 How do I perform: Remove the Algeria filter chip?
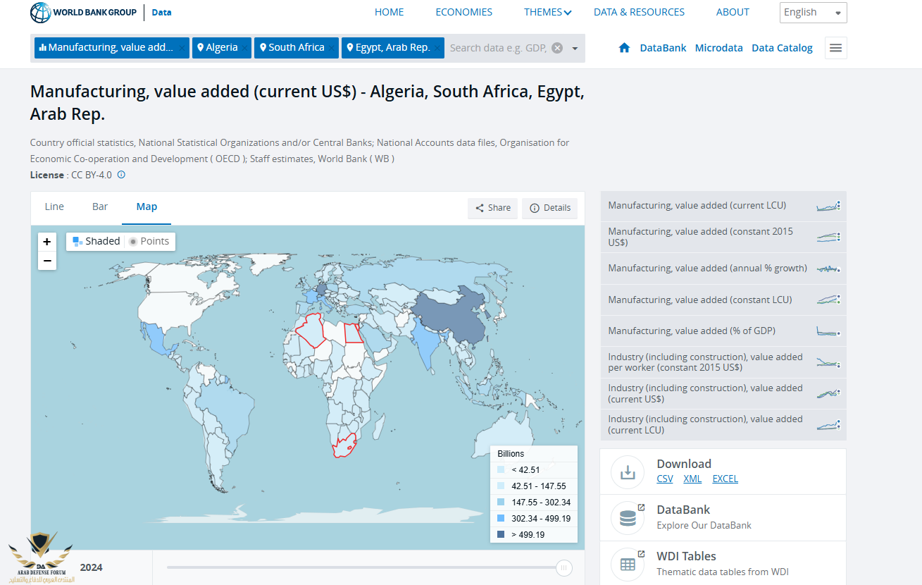244,48
